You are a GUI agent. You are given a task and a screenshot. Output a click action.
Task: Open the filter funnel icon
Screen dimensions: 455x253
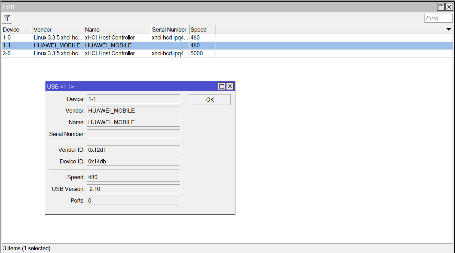coord(7,18)
